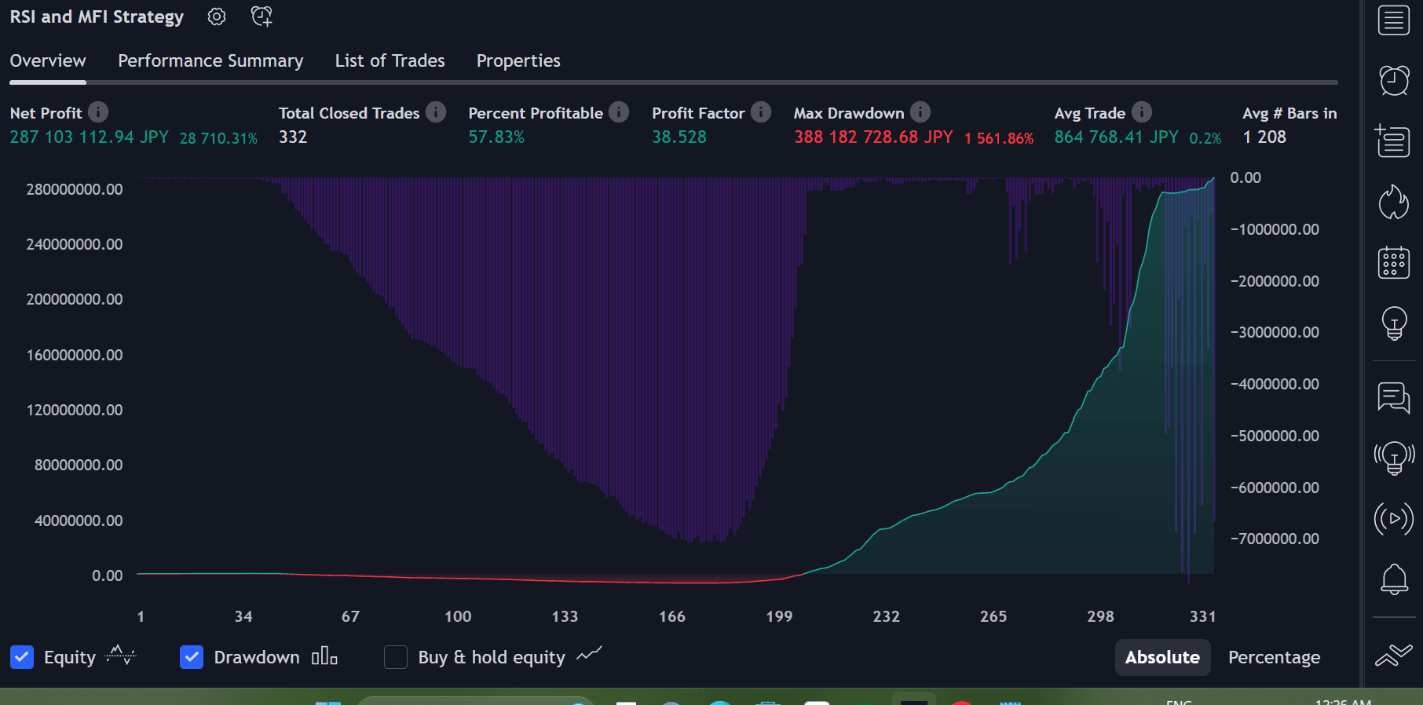Open RSI and MFI Strategy settings gear

click(x=217, y=16)
